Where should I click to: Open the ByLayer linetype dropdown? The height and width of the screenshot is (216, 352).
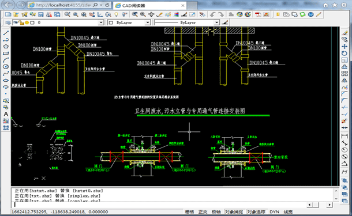coord(216,22)
